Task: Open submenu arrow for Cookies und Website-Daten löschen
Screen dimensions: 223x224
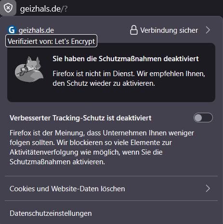Action: point(208,188)
